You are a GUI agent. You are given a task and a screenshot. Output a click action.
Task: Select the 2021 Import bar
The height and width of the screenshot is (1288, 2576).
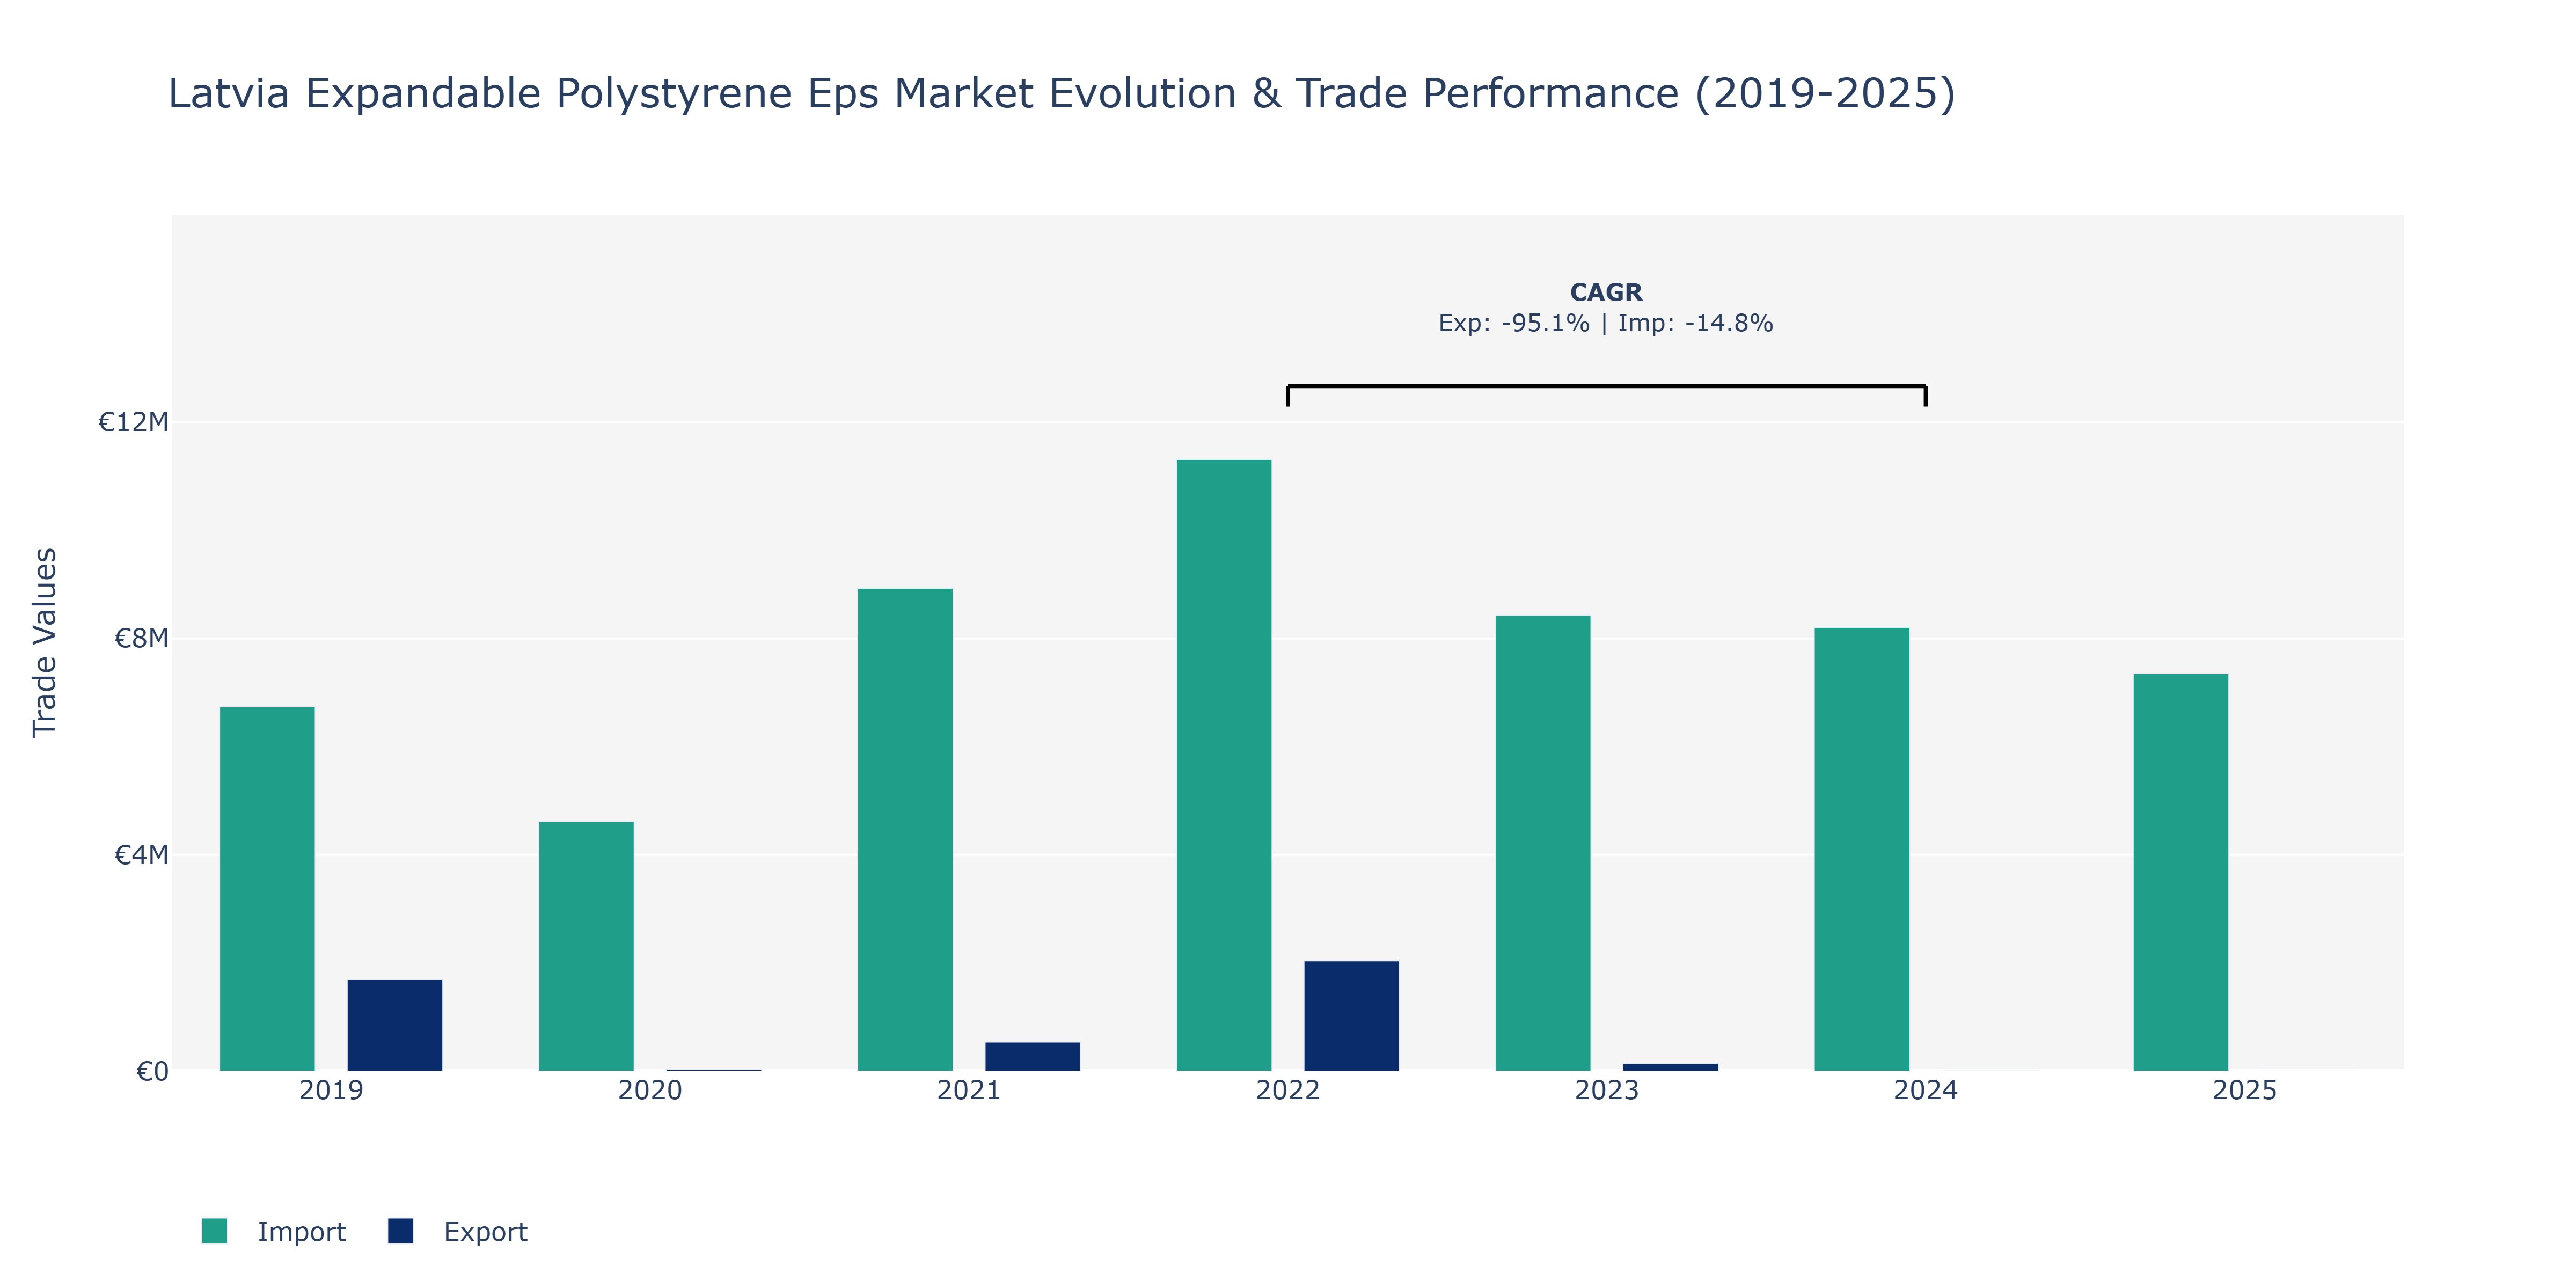[x=905, y=830]
